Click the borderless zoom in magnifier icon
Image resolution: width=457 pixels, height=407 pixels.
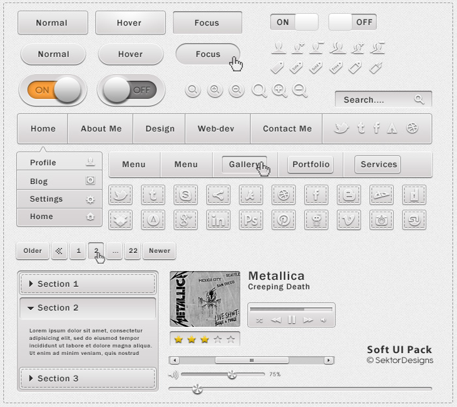(279, 90)
